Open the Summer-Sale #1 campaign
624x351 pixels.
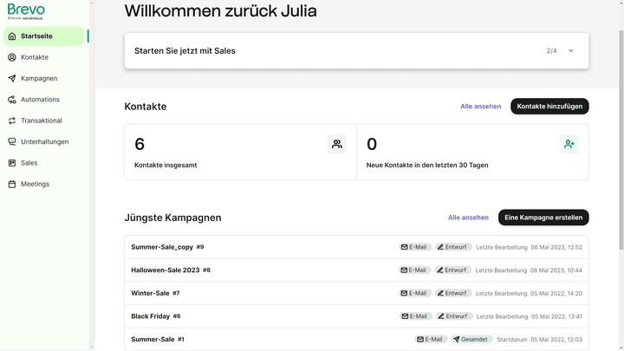[356, 340]
